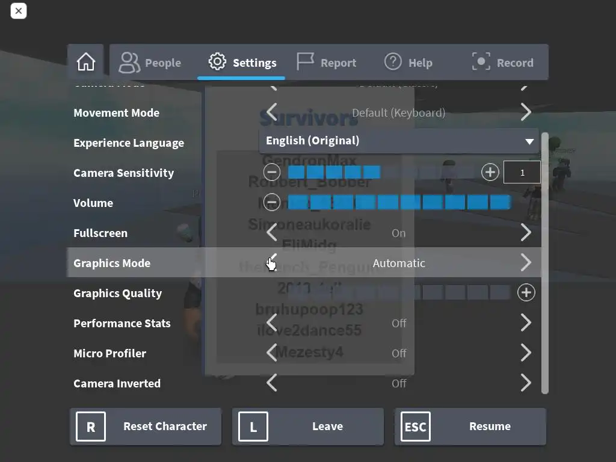The height and width of the screenshot is (462, 616).
Task: Open the Help tab
Action: (408, 63)
